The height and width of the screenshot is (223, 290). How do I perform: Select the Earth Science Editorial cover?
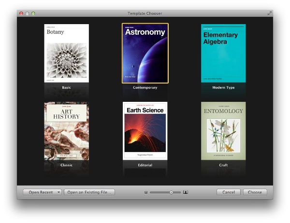tap(145, 131)
